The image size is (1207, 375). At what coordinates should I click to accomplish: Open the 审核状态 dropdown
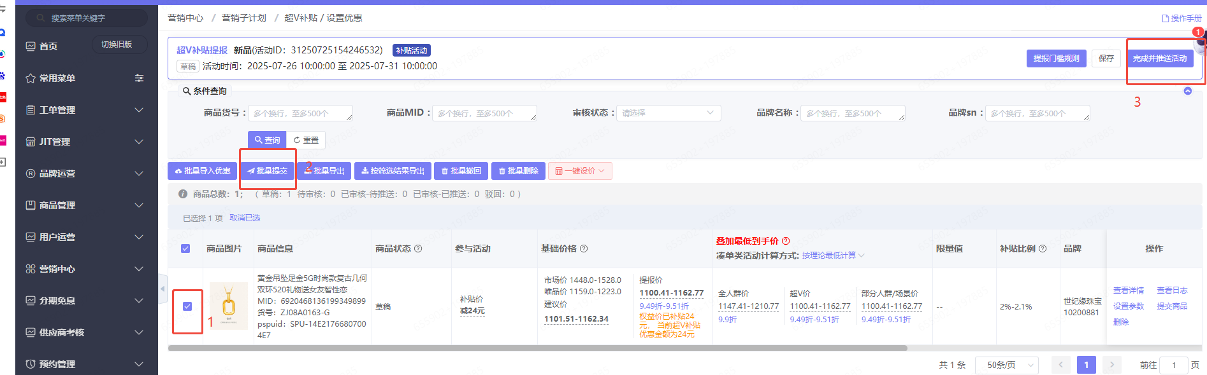coord(668,113)
